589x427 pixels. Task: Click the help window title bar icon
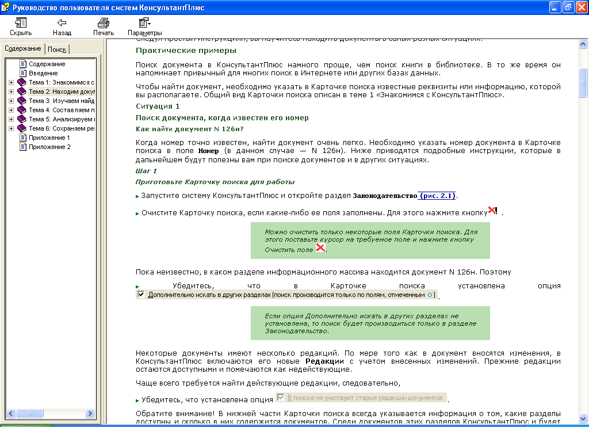pyautogui.click(x=5, y=7)
